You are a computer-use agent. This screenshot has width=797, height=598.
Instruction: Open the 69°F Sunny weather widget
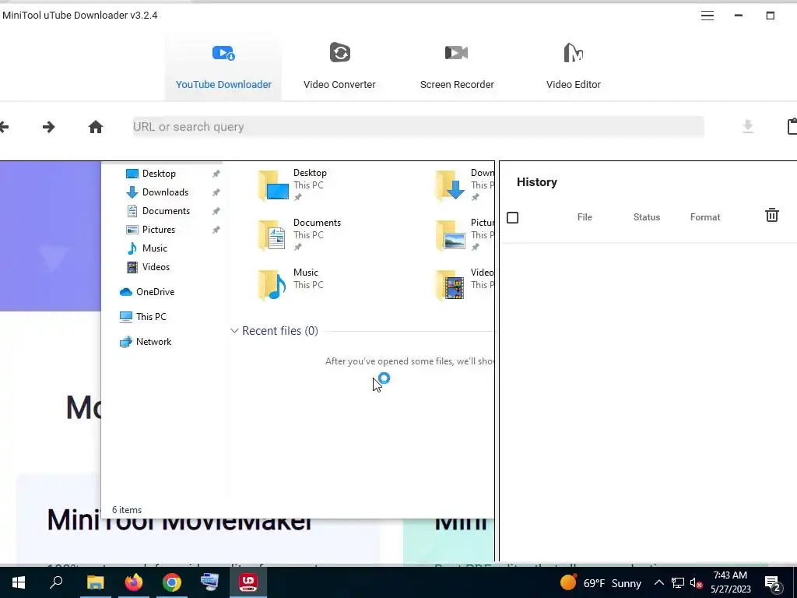pos(601,582)
